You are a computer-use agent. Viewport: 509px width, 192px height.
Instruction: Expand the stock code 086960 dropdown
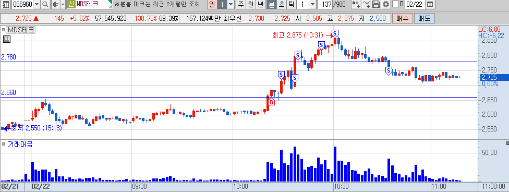click(37, 5)
